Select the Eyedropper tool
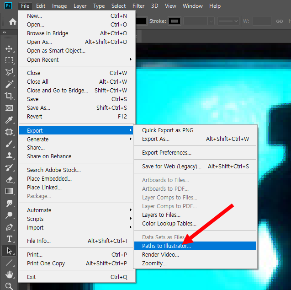Viewport: 291px width, 290px height. click(x=9, y=120)
